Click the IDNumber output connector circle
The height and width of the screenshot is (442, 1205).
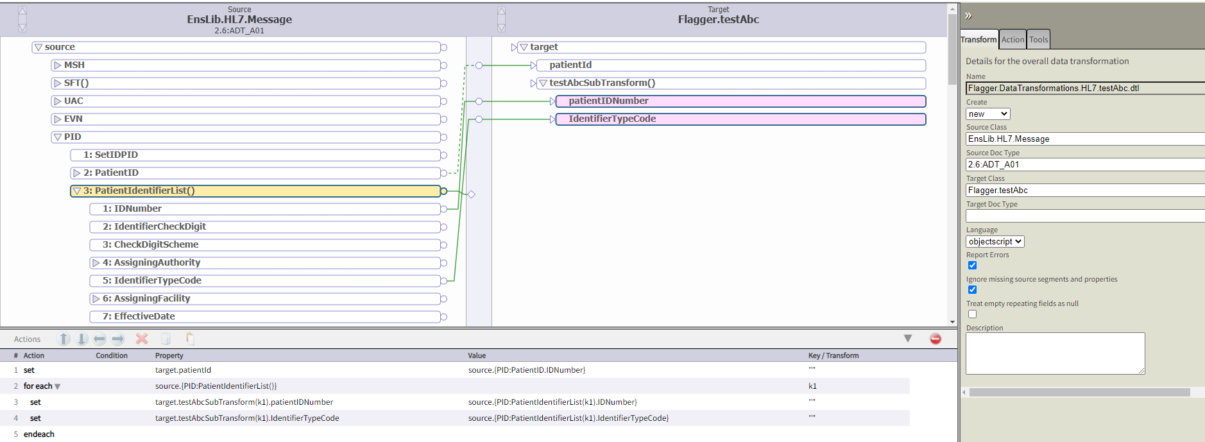coord(443,209)
